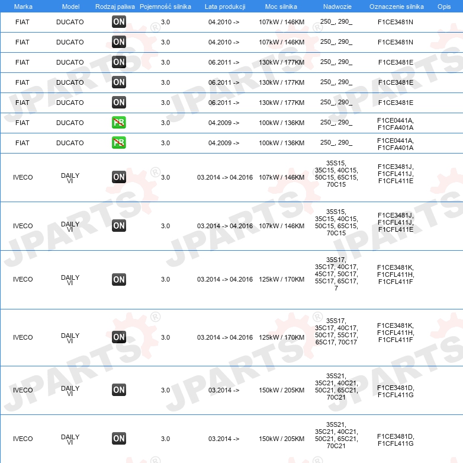This screenshot has width=463, height=463.
Task: Click the Oznaczenie silnika column header
Action: (x=396, y=7)
